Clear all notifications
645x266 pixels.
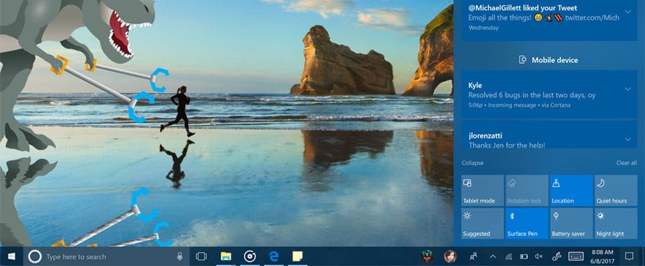(x=626, y=163)
